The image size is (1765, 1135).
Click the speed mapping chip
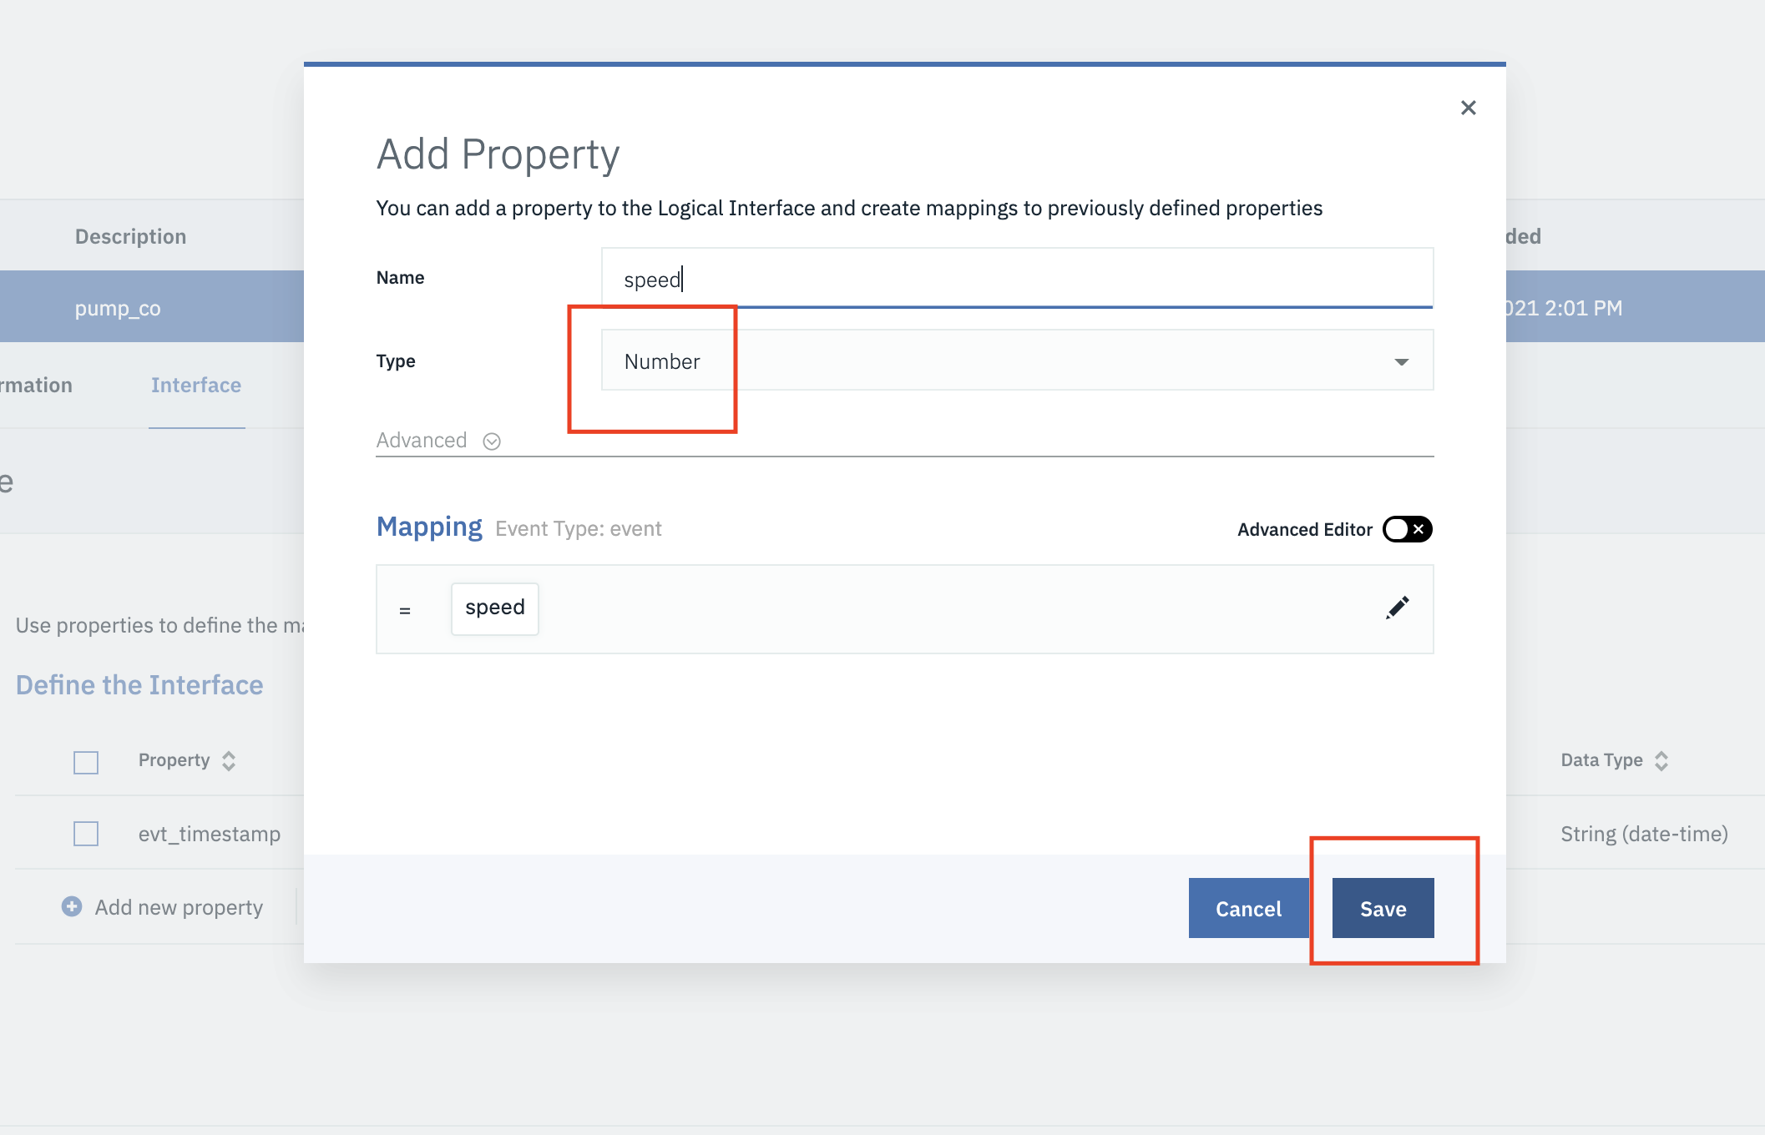click(x=495, y=608)
